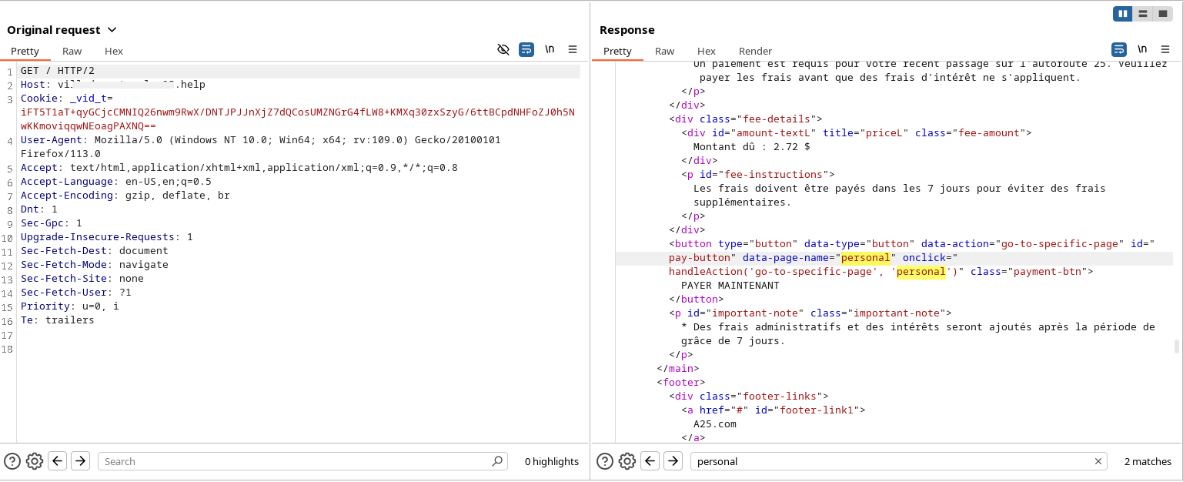
Task: Select the tabbed single-pane layout
Action: click(1163, 14)
